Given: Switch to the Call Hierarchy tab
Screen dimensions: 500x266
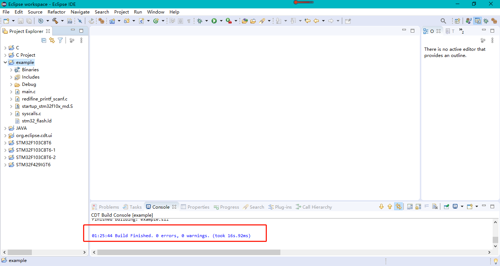Looking at the screenshot, I should click(314, 207).
